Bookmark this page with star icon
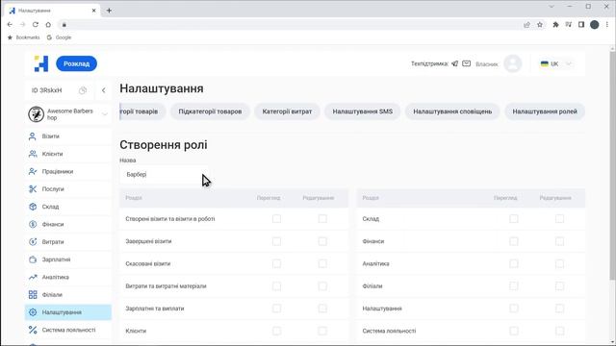The height and width of the screenshot is (346, 616). click(540, 24)
